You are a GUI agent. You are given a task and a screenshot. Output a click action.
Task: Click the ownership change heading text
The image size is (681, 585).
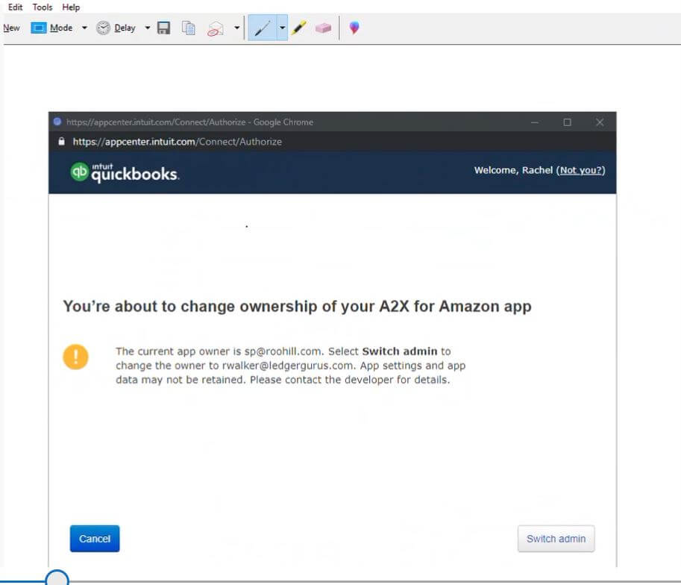[x=297, y=307]
